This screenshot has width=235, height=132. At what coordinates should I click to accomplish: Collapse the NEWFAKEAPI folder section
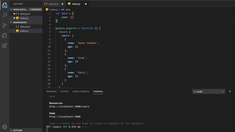point(11,22)
